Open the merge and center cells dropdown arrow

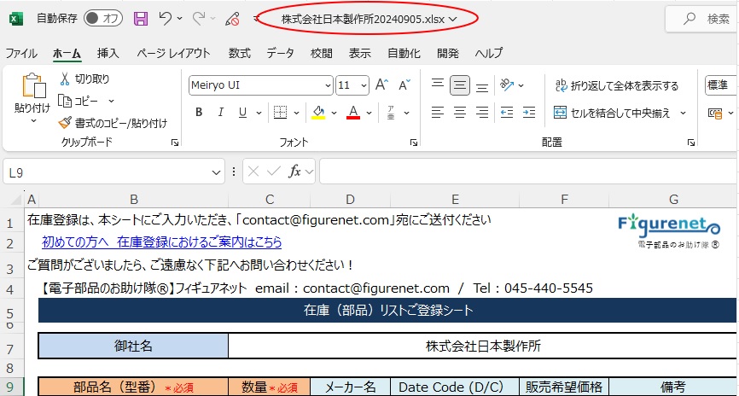[683, 113]
